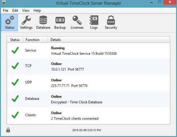Screen dimensions: 177x137
Task: Click the app icon in the title bar
Action: coord(4,3)
